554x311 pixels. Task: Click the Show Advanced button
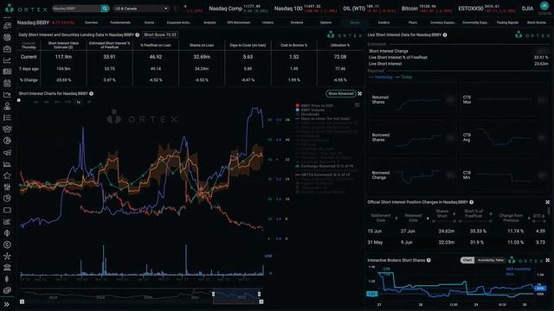pyautogui.click(x=340, y=93)
